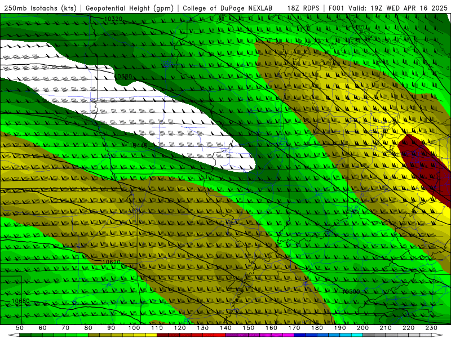Click the white sub-50 knot wind region

(x=126, y=106)
